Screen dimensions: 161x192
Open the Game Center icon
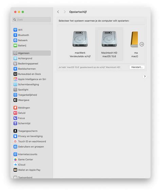15,159
